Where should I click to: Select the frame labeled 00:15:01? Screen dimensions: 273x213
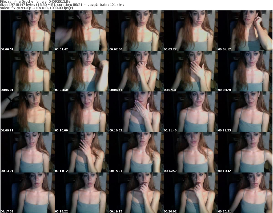tap(136, 152)
